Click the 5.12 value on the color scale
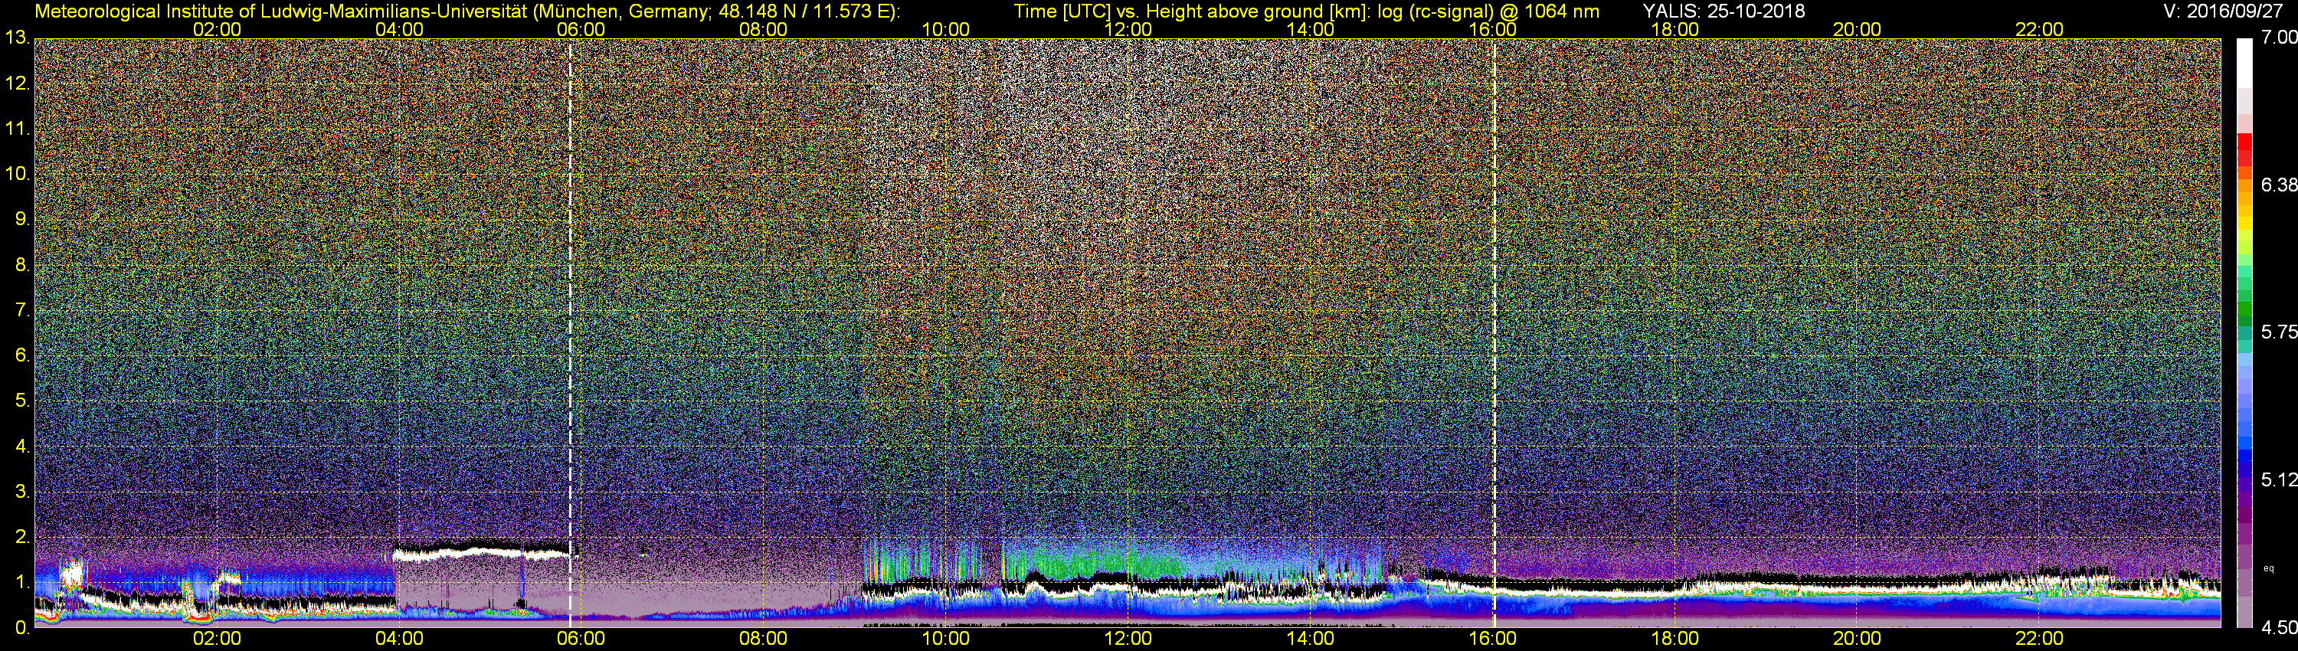The height and width of the screenshot is (651, 2298). [2278, 479]
